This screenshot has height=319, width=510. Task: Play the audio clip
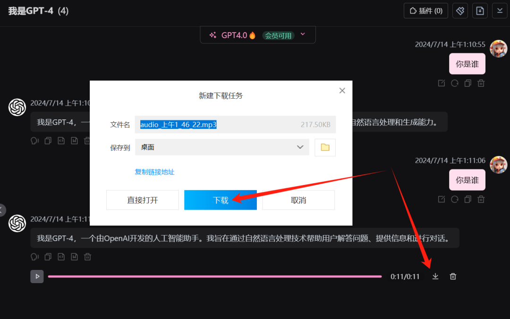pos(37,277)
